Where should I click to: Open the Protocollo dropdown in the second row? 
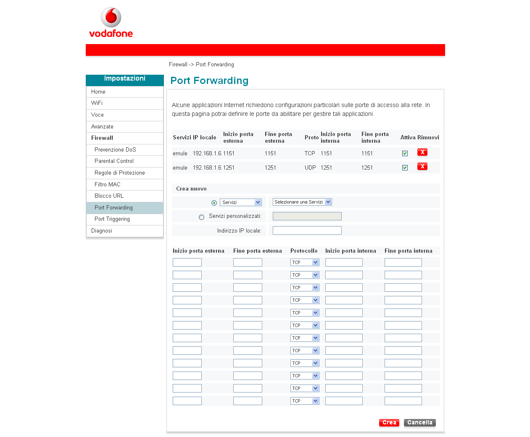pyautogui.click(x=305, y=275)
